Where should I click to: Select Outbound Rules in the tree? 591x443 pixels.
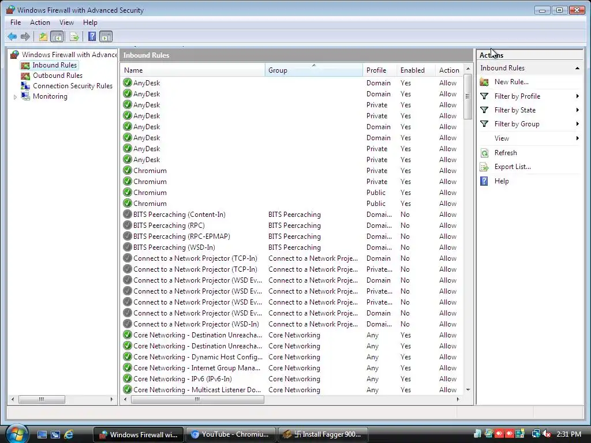57,76
